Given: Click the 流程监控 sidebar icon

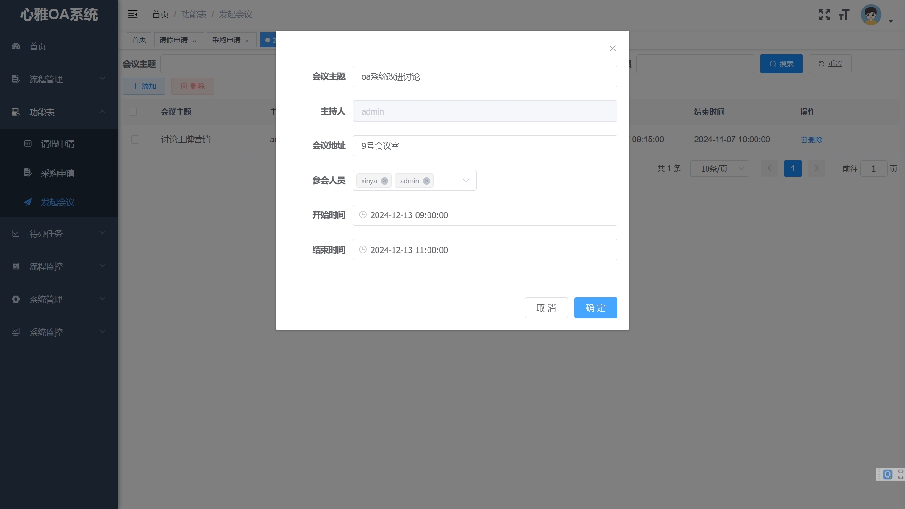Looking at the screenshot, I should click(16, 266).
